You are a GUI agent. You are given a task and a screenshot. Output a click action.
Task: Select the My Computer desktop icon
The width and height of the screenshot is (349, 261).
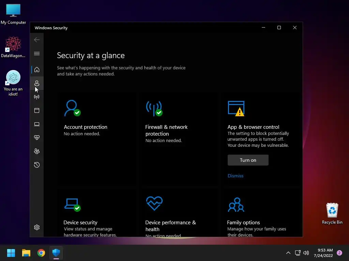[13, 14]
